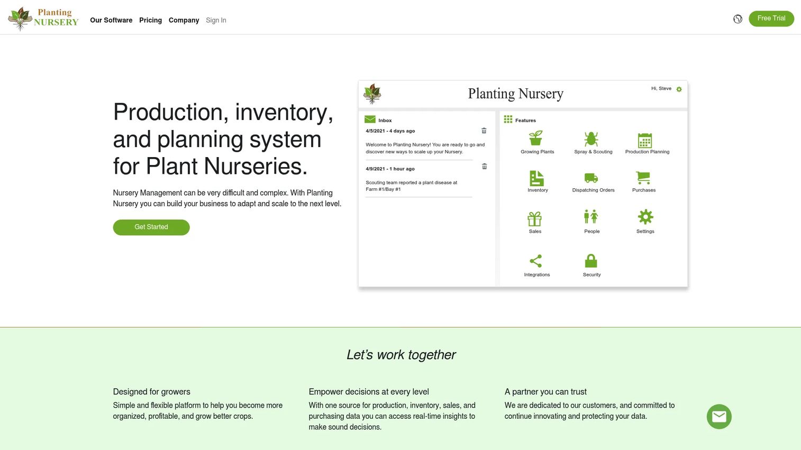Go to the Pricing menu item
Image resolution: width=801 pixels, height=450 pixels.
(150, 20)
